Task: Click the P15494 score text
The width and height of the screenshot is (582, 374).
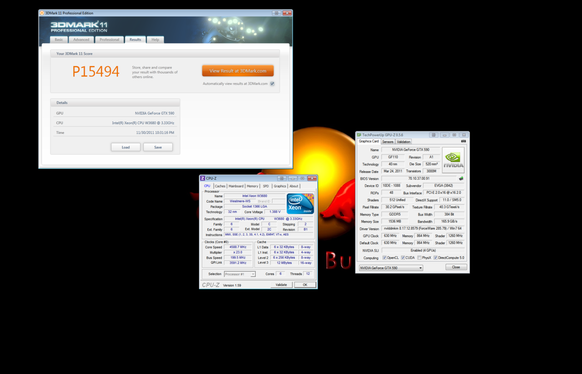Action: (96, 71)
